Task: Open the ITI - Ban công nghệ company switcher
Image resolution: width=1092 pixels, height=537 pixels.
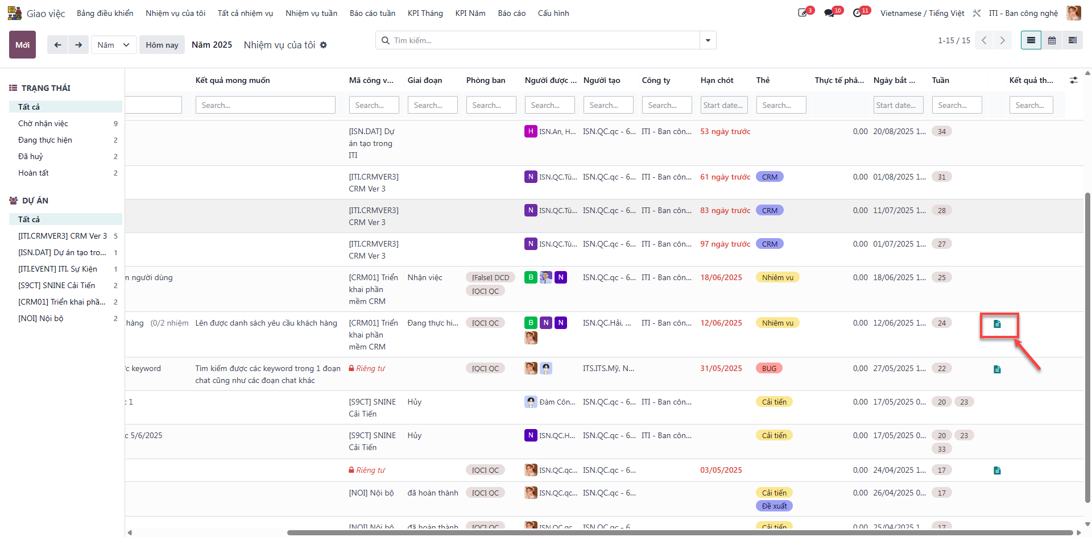Action: [1024, 13]
